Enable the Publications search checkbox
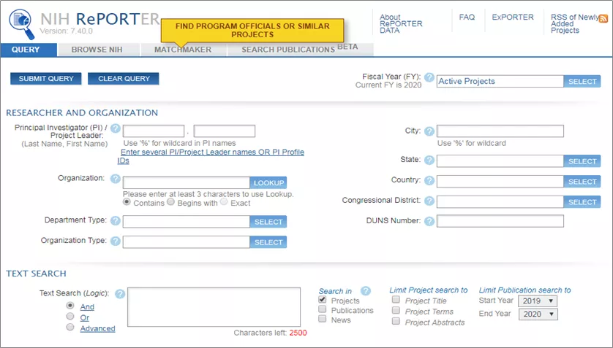 [x=323, y=310]
